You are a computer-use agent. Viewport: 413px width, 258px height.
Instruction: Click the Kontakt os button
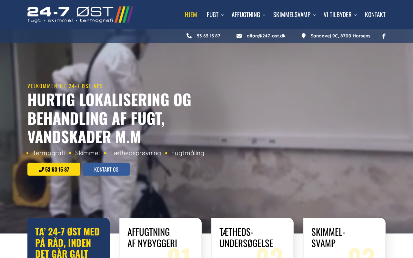pyautogui.click(x=106, y=169)
